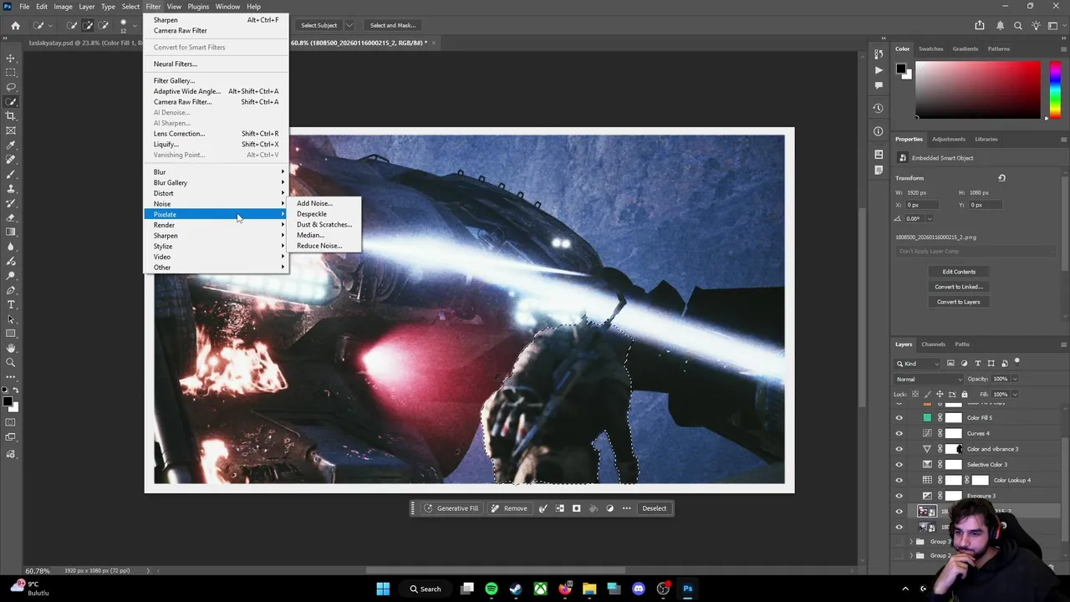Expand the Select Subject options arrow
The image size is (1070, 602).
coord(349,25)
